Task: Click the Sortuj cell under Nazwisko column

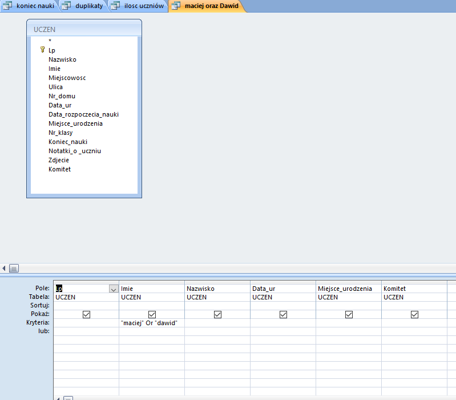Action: pyautogui.click(x=217, y=306)
